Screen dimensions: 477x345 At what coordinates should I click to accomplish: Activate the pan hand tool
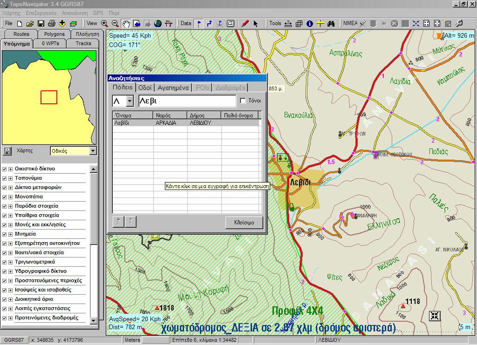coord(126,24)
